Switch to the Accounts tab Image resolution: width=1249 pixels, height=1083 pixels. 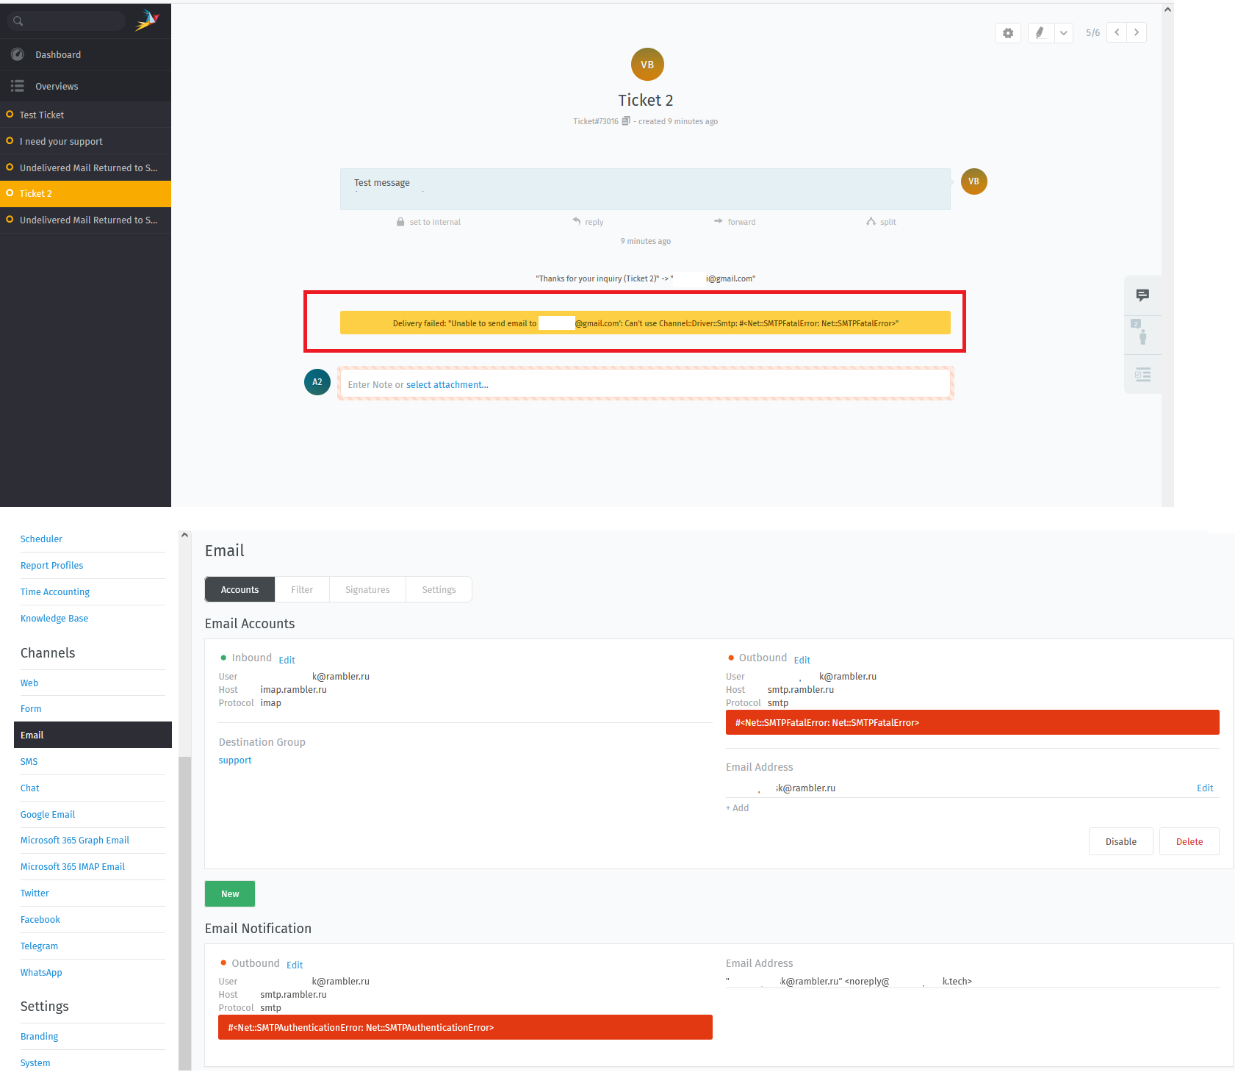coord(240,590)
